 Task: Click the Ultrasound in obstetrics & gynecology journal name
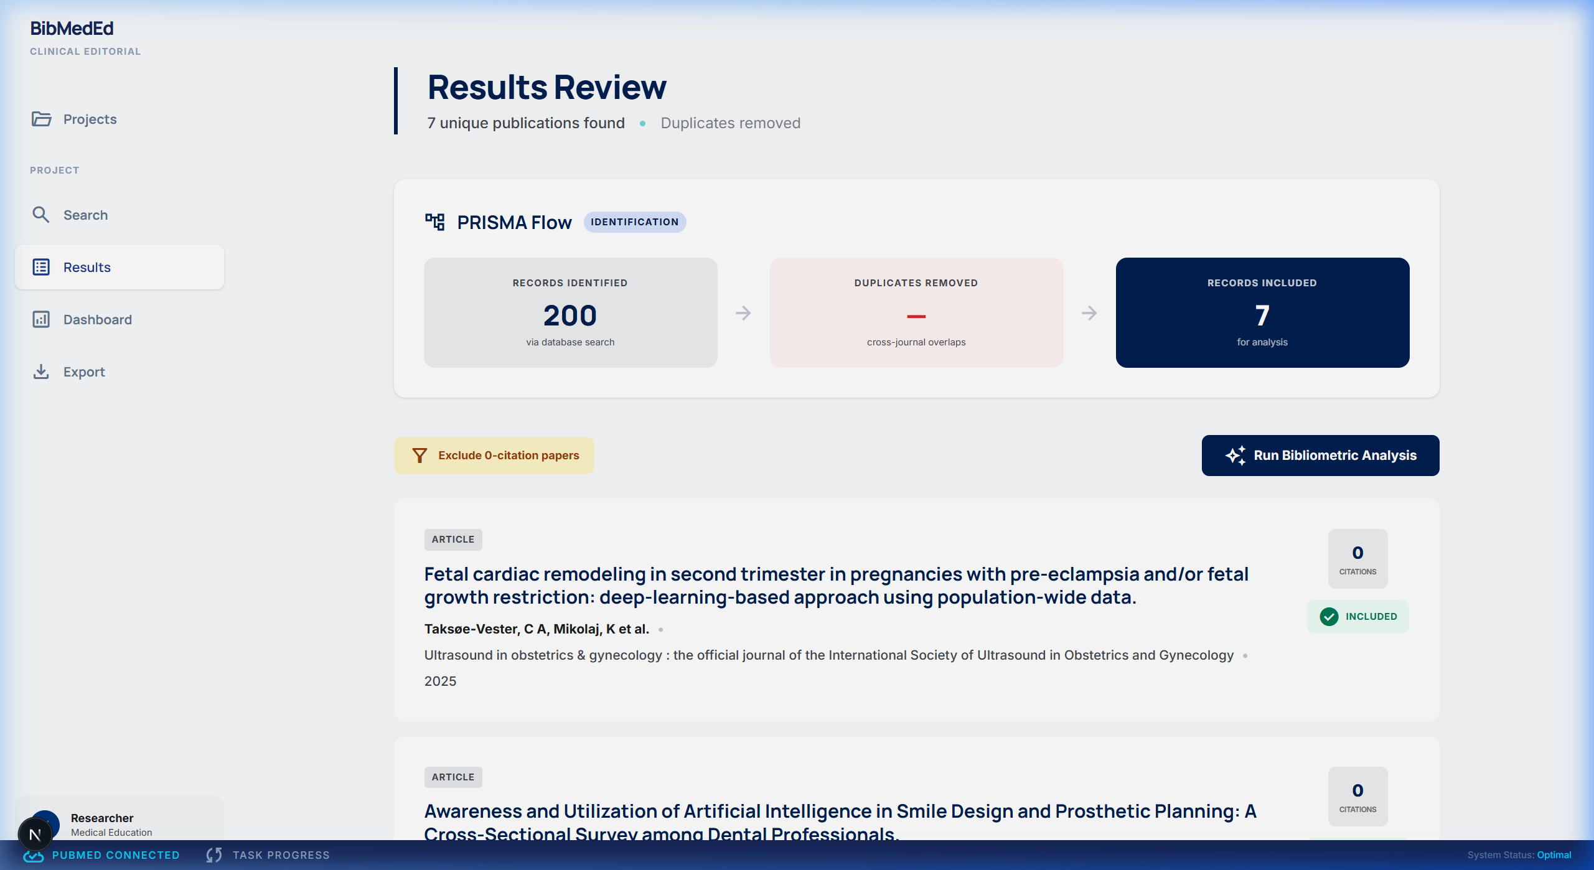pos(829,655)
